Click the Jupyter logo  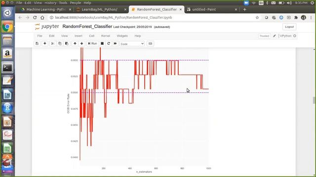point(47,27)
